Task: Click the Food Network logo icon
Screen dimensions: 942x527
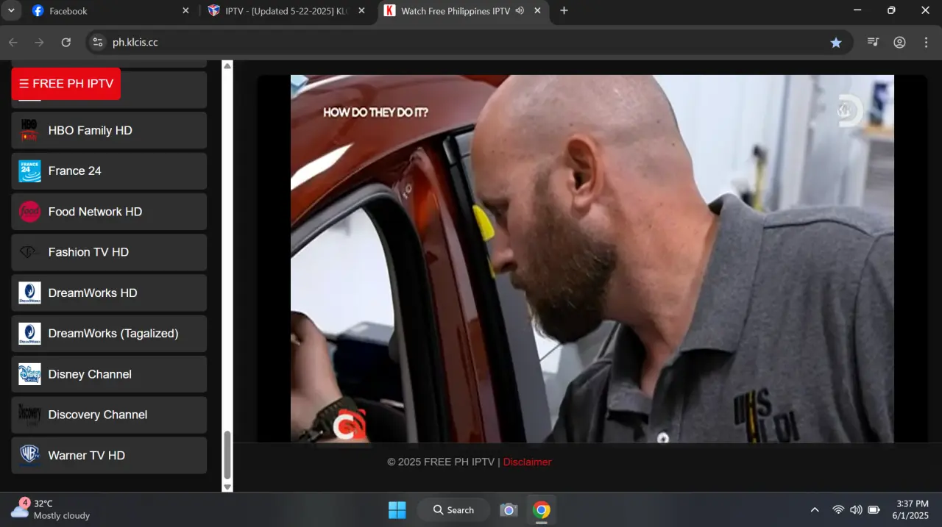Action: point(29,212)
